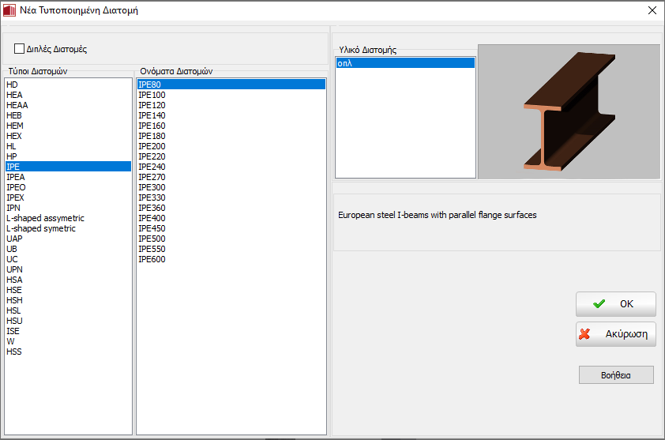Click the application icon in title bar
The image size is (665, 440).
tap(9, 10)
